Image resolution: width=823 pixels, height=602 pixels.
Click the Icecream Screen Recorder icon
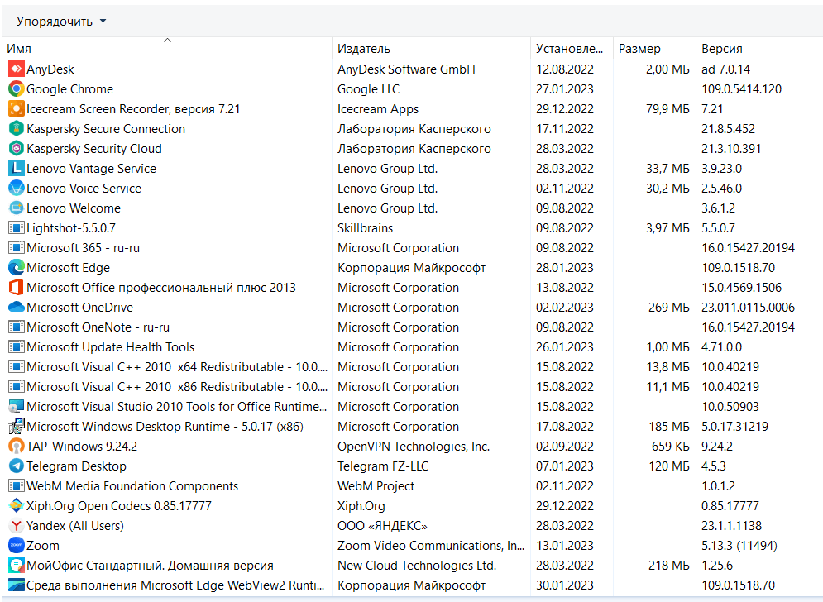point(17,108)
